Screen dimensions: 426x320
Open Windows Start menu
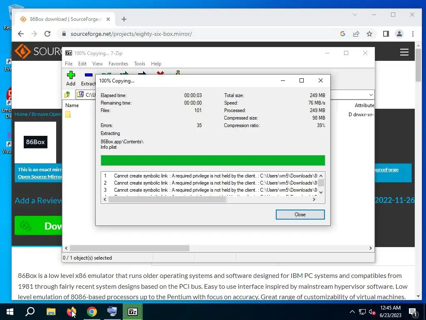(x=10, y=312)
